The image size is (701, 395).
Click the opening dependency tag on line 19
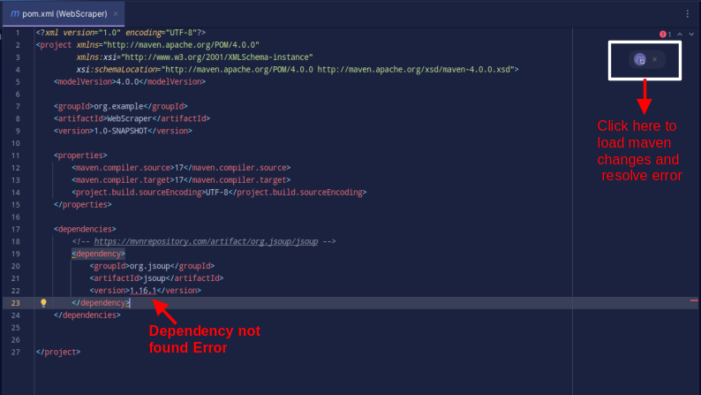(x=98, y=254)
